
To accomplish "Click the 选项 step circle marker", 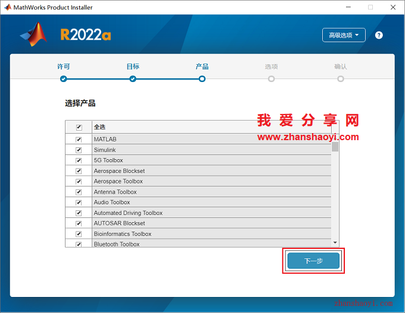I will pos(271,79).
